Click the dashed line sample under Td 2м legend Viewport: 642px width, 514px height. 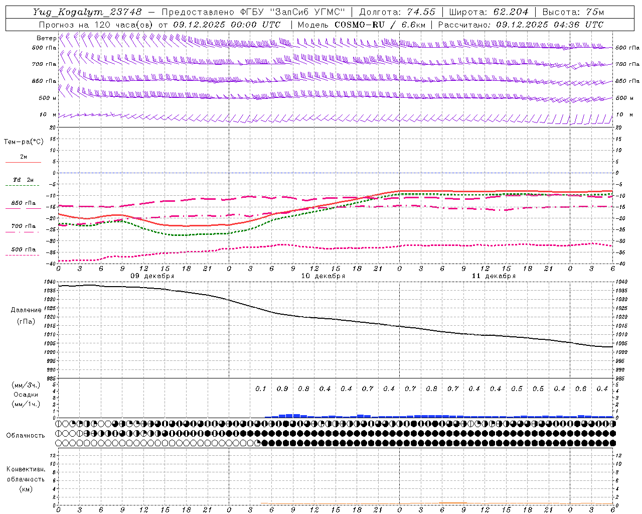click(x=23, y=186)
